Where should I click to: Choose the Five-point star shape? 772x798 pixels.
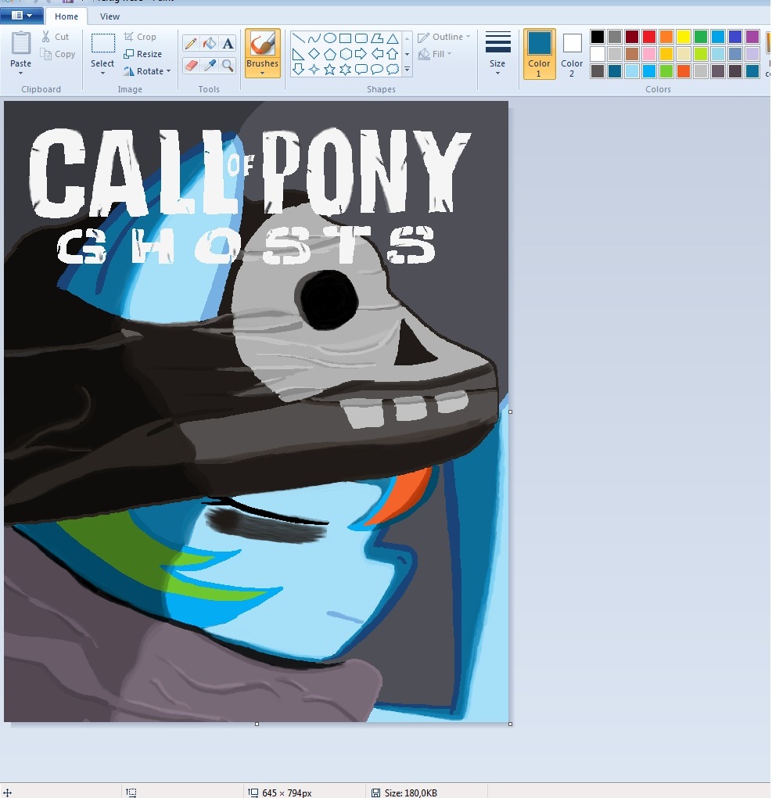tap(330, 69)
